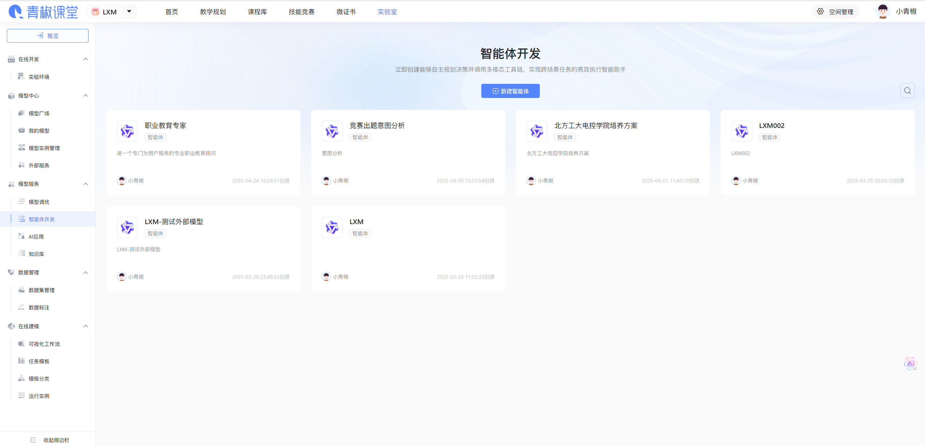Click the 空间管理 gear icon

(x=821, y=12)
